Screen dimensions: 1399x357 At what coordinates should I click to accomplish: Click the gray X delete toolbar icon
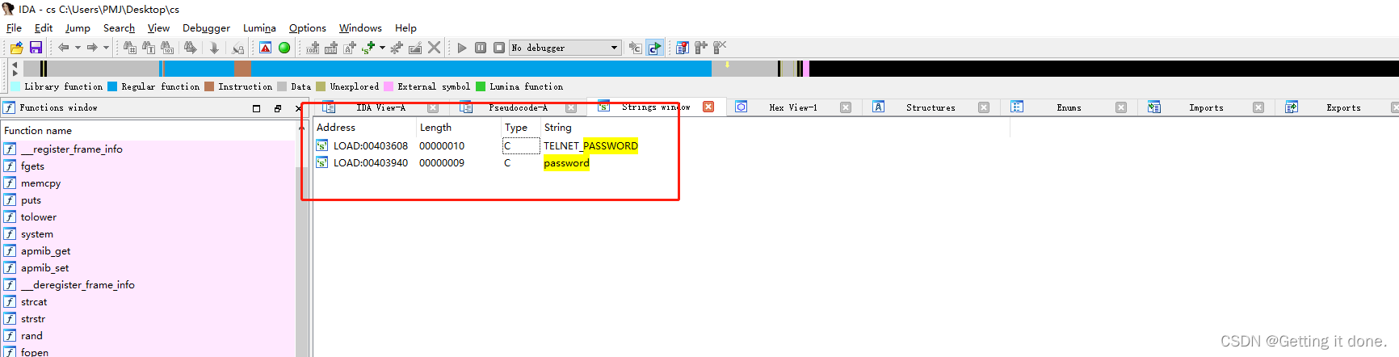pos(434,48)
